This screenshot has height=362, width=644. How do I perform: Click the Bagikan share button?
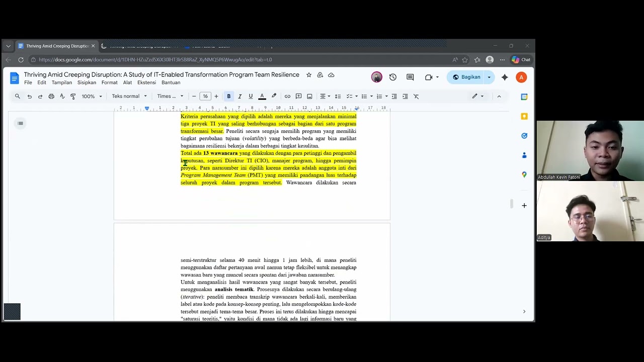pyautogui.click(x=466, y=77)
